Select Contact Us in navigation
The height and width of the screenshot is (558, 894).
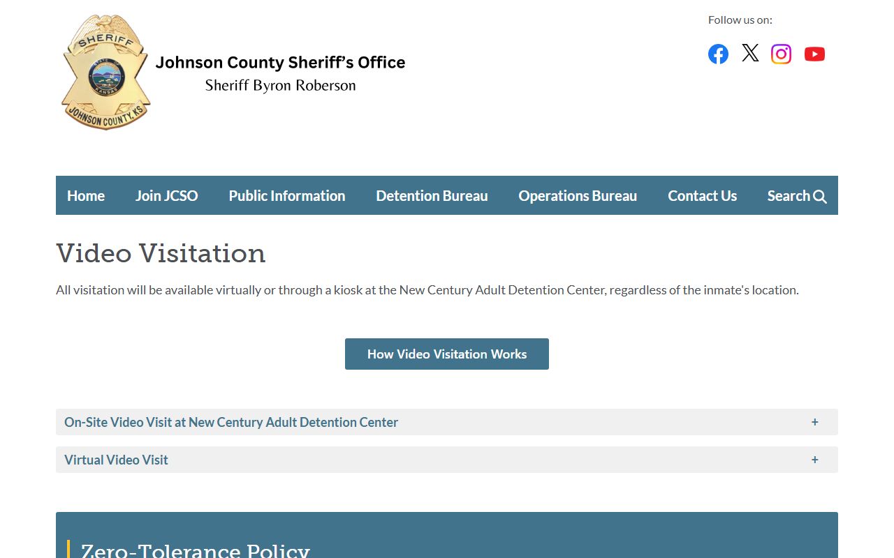(702, 195)
